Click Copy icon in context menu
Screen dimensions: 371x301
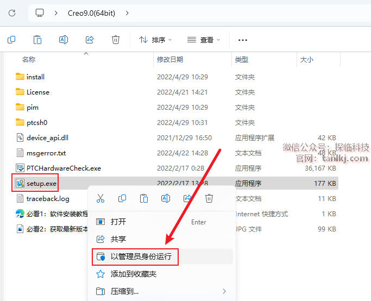coord(122,198)
